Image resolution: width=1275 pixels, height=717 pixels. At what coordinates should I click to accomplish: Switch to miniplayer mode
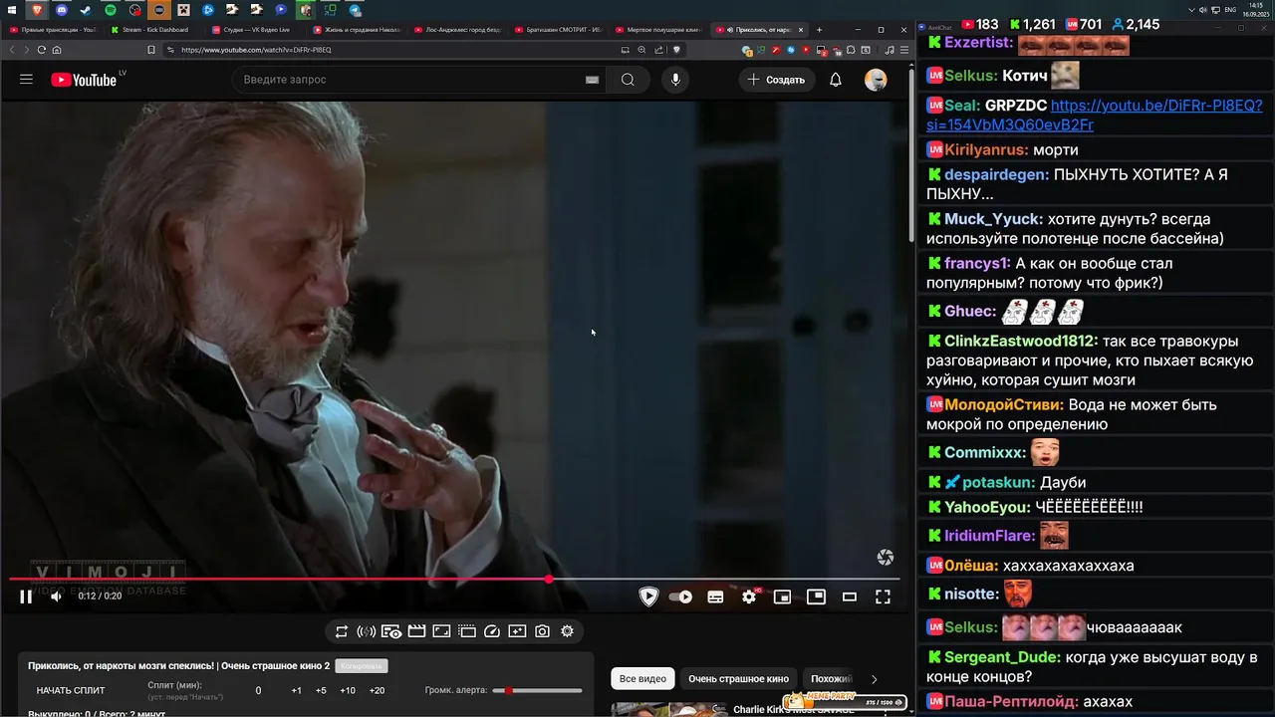[783, 597]
